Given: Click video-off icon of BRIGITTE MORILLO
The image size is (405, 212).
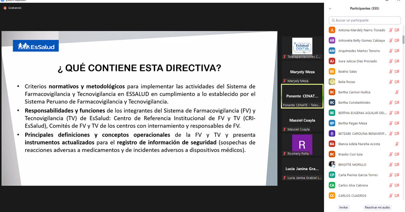Looking at the screenshot, I should click(397, 164).
